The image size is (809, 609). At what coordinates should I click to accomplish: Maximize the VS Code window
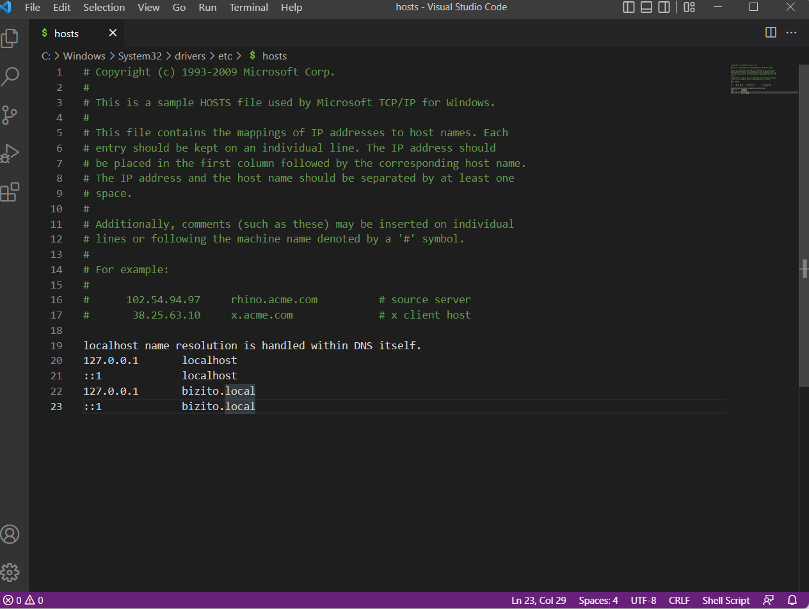[x=753, y=8]
